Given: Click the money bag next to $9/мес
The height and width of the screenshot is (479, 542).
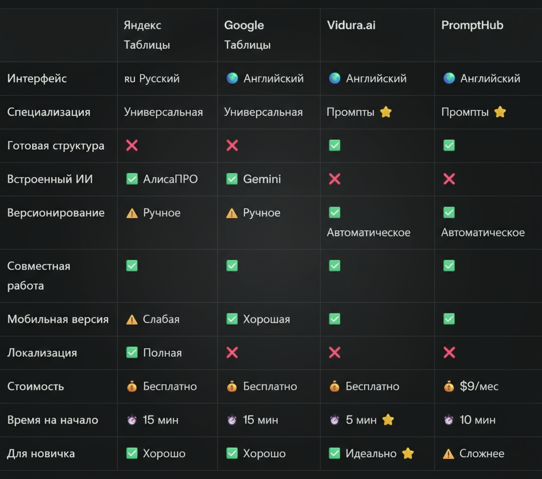Looking at the screenshot, I should point(449,386).
